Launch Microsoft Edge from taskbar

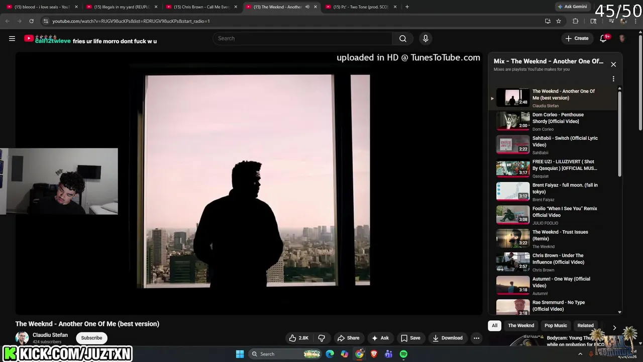[330, 354]
